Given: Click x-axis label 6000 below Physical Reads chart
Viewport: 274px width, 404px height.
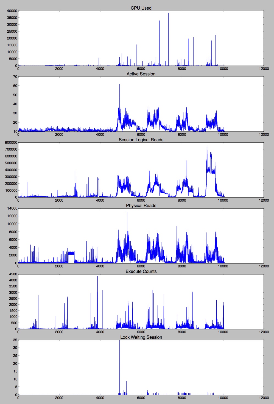Looking at the screenshot, I should 141,266.
